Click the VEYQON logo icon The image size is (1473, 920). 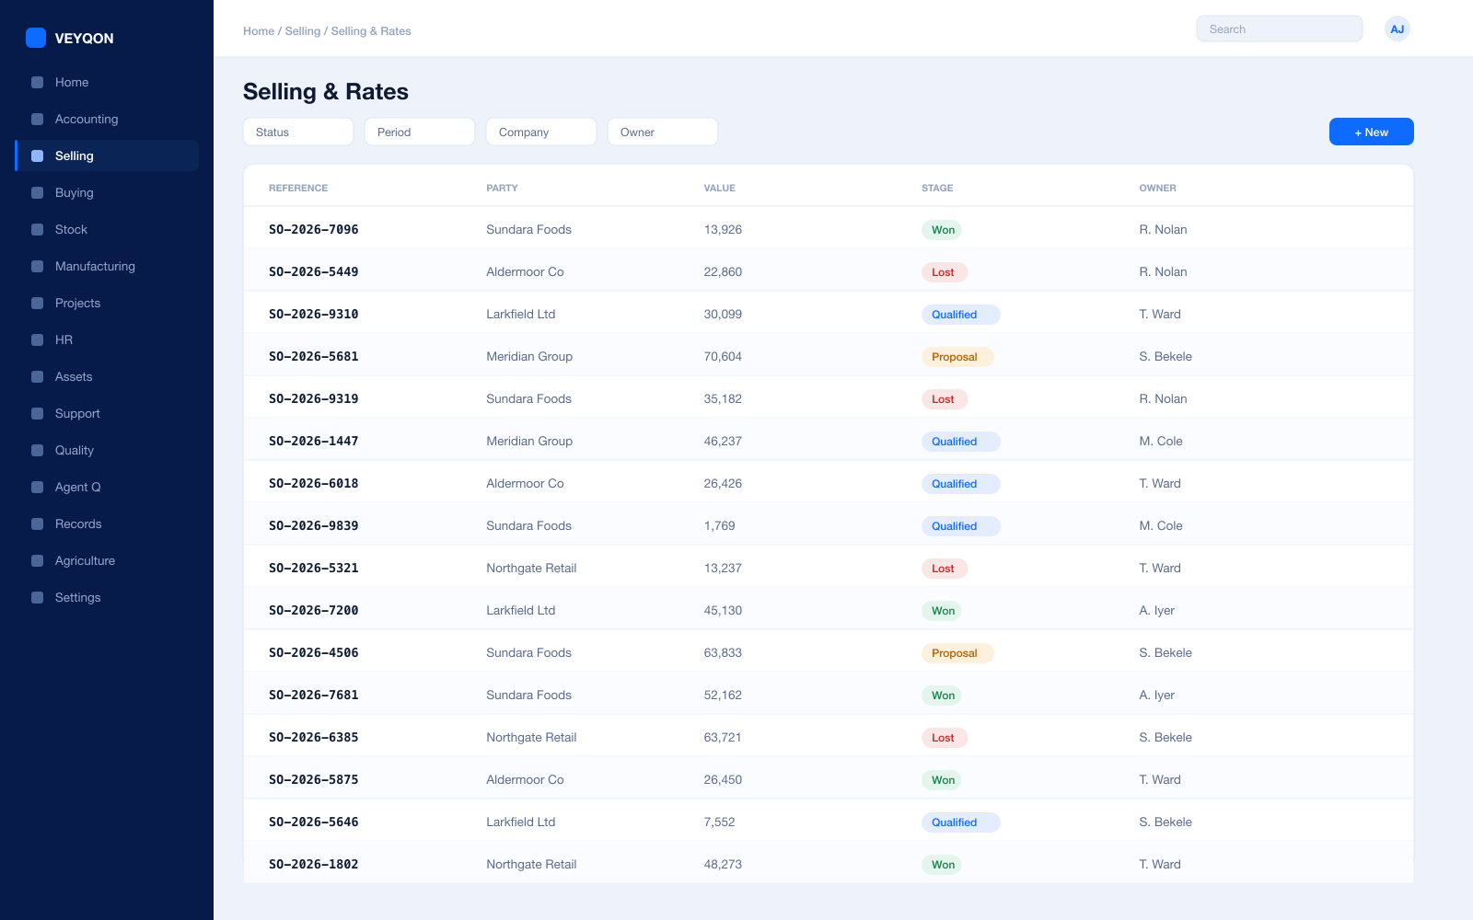(36, 38)
